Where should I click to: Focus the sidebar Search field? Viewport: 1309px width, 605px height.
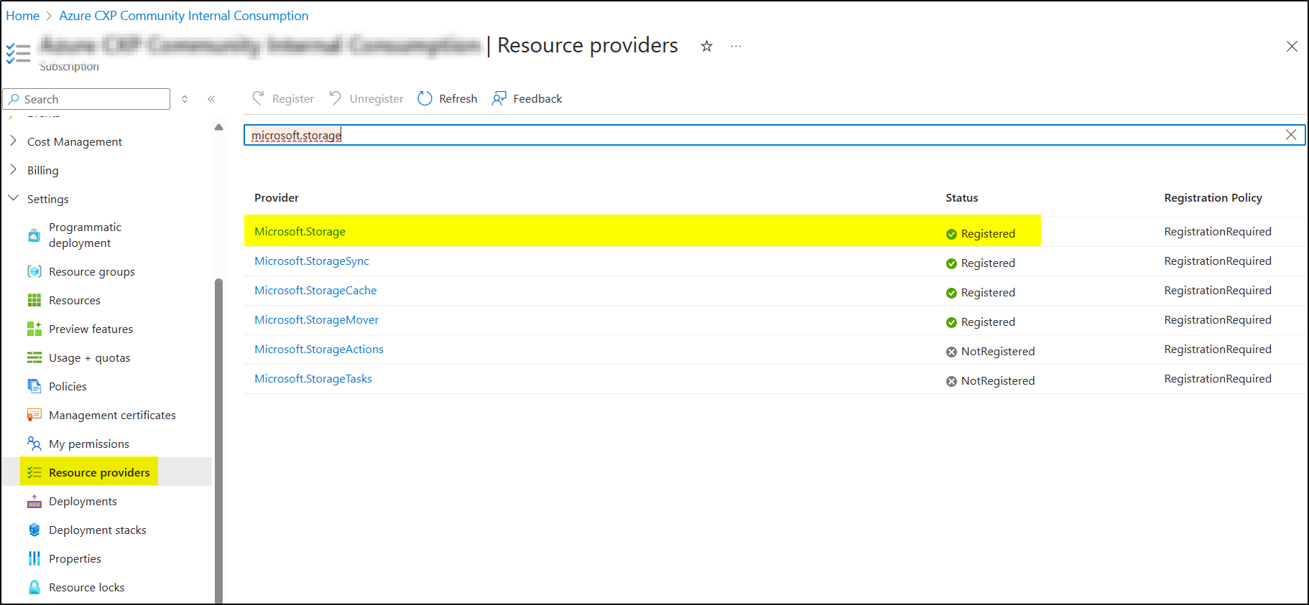point(86,99)
